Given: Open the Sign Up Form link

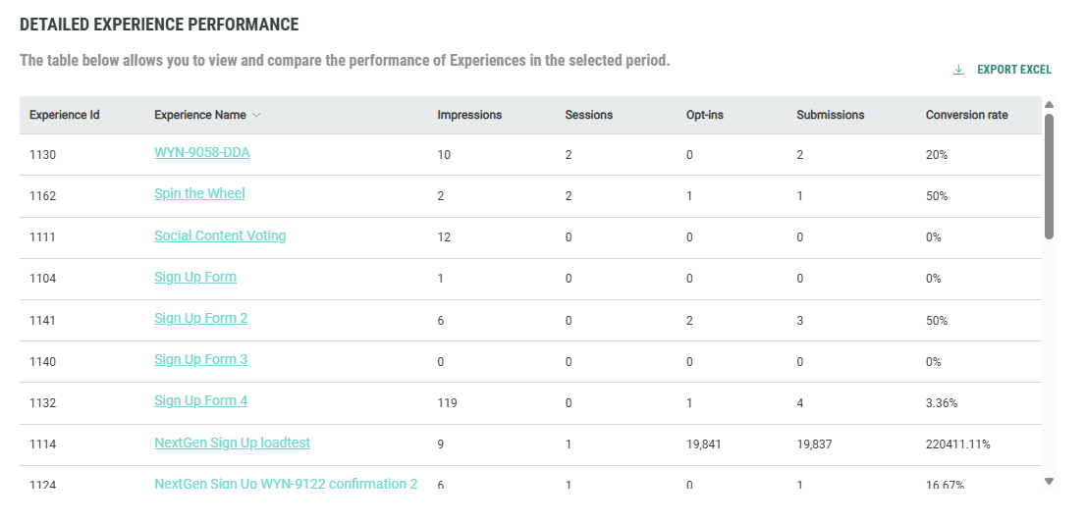Looking at the screenshot, I should (195, 277).
